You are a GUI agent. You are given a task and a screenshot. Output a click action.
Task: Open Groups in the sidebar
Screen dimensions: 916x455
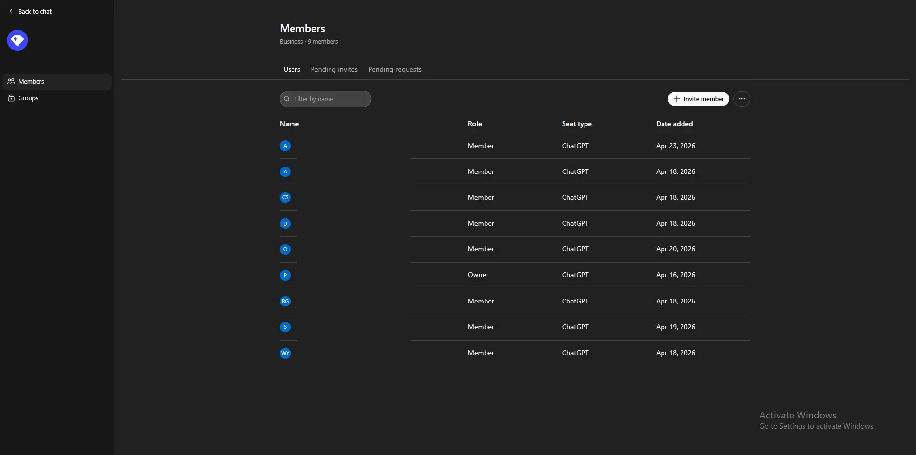pos(57,98)
